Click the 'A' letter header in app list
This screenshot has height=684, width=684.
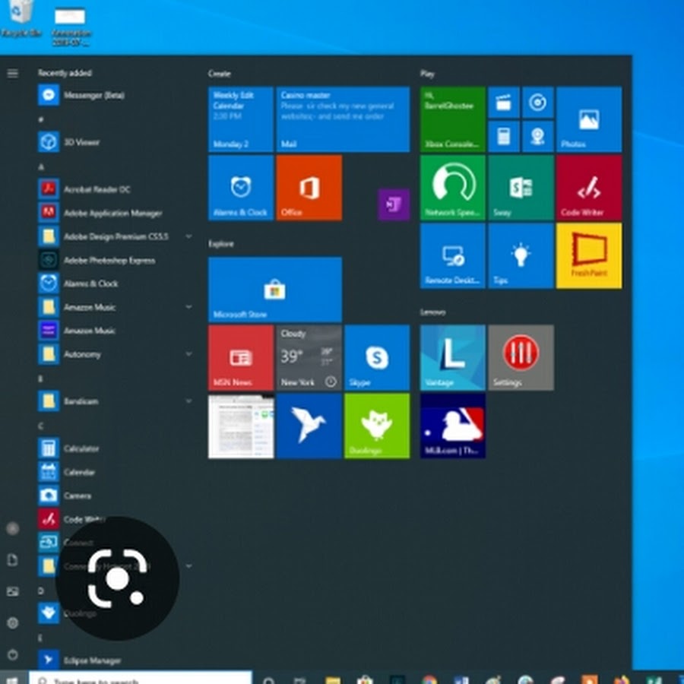pos(41,166)
